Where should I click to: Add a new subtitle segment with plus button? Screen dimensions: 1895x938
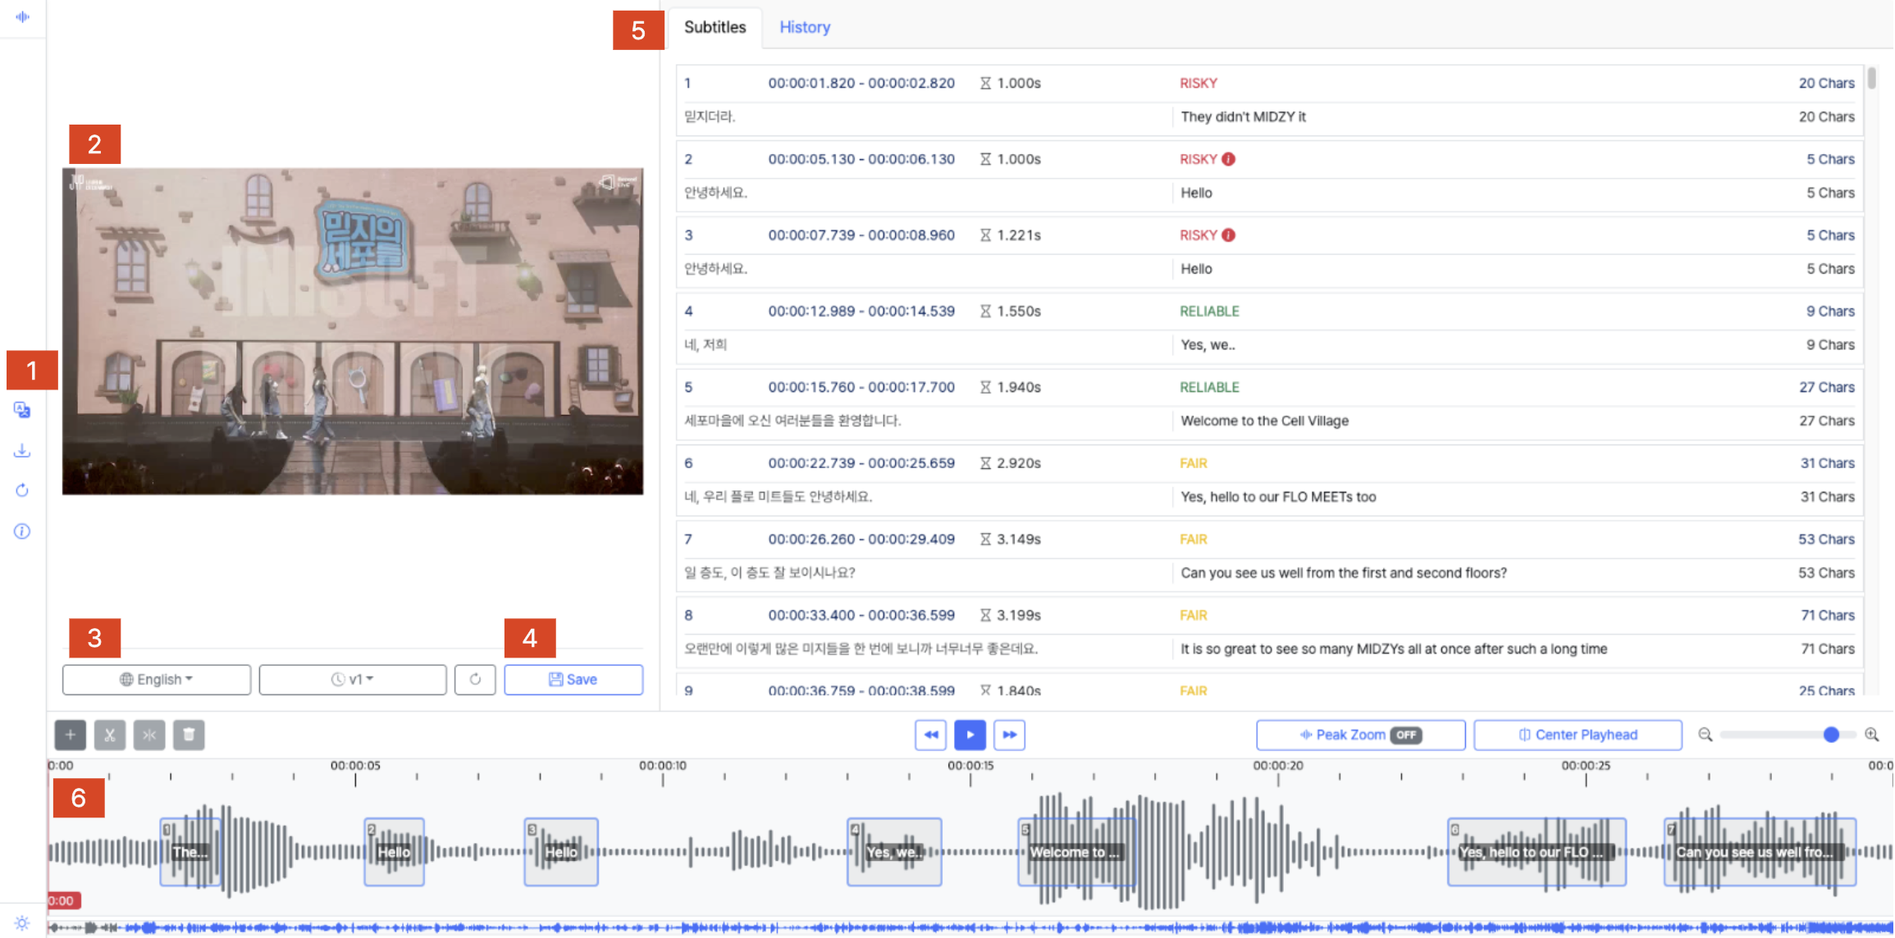[71, 735]
